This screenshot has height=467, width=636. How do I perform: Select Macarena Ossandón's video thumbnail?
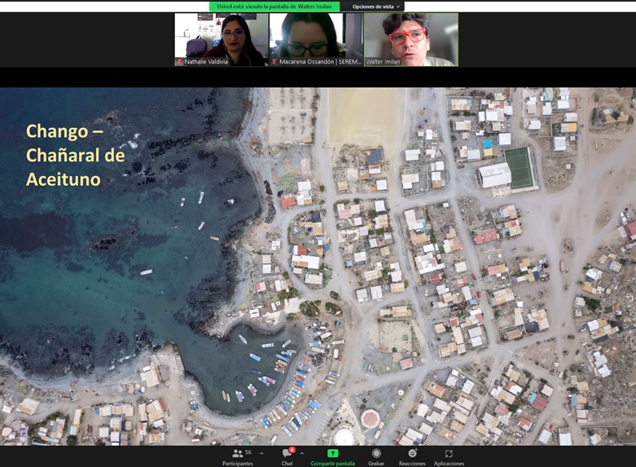point(316,37)
